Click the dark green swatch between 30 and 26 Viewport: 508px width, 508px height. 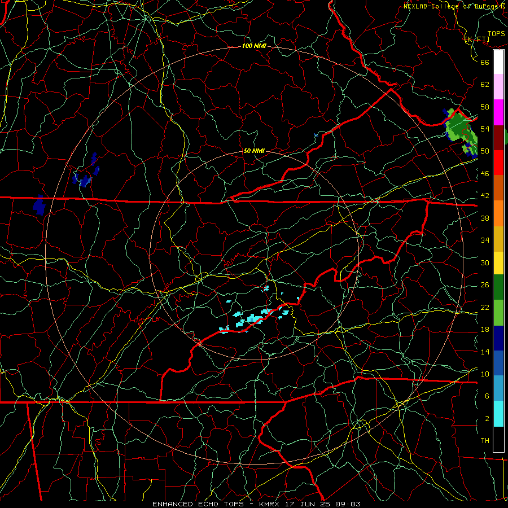point(498,287)
